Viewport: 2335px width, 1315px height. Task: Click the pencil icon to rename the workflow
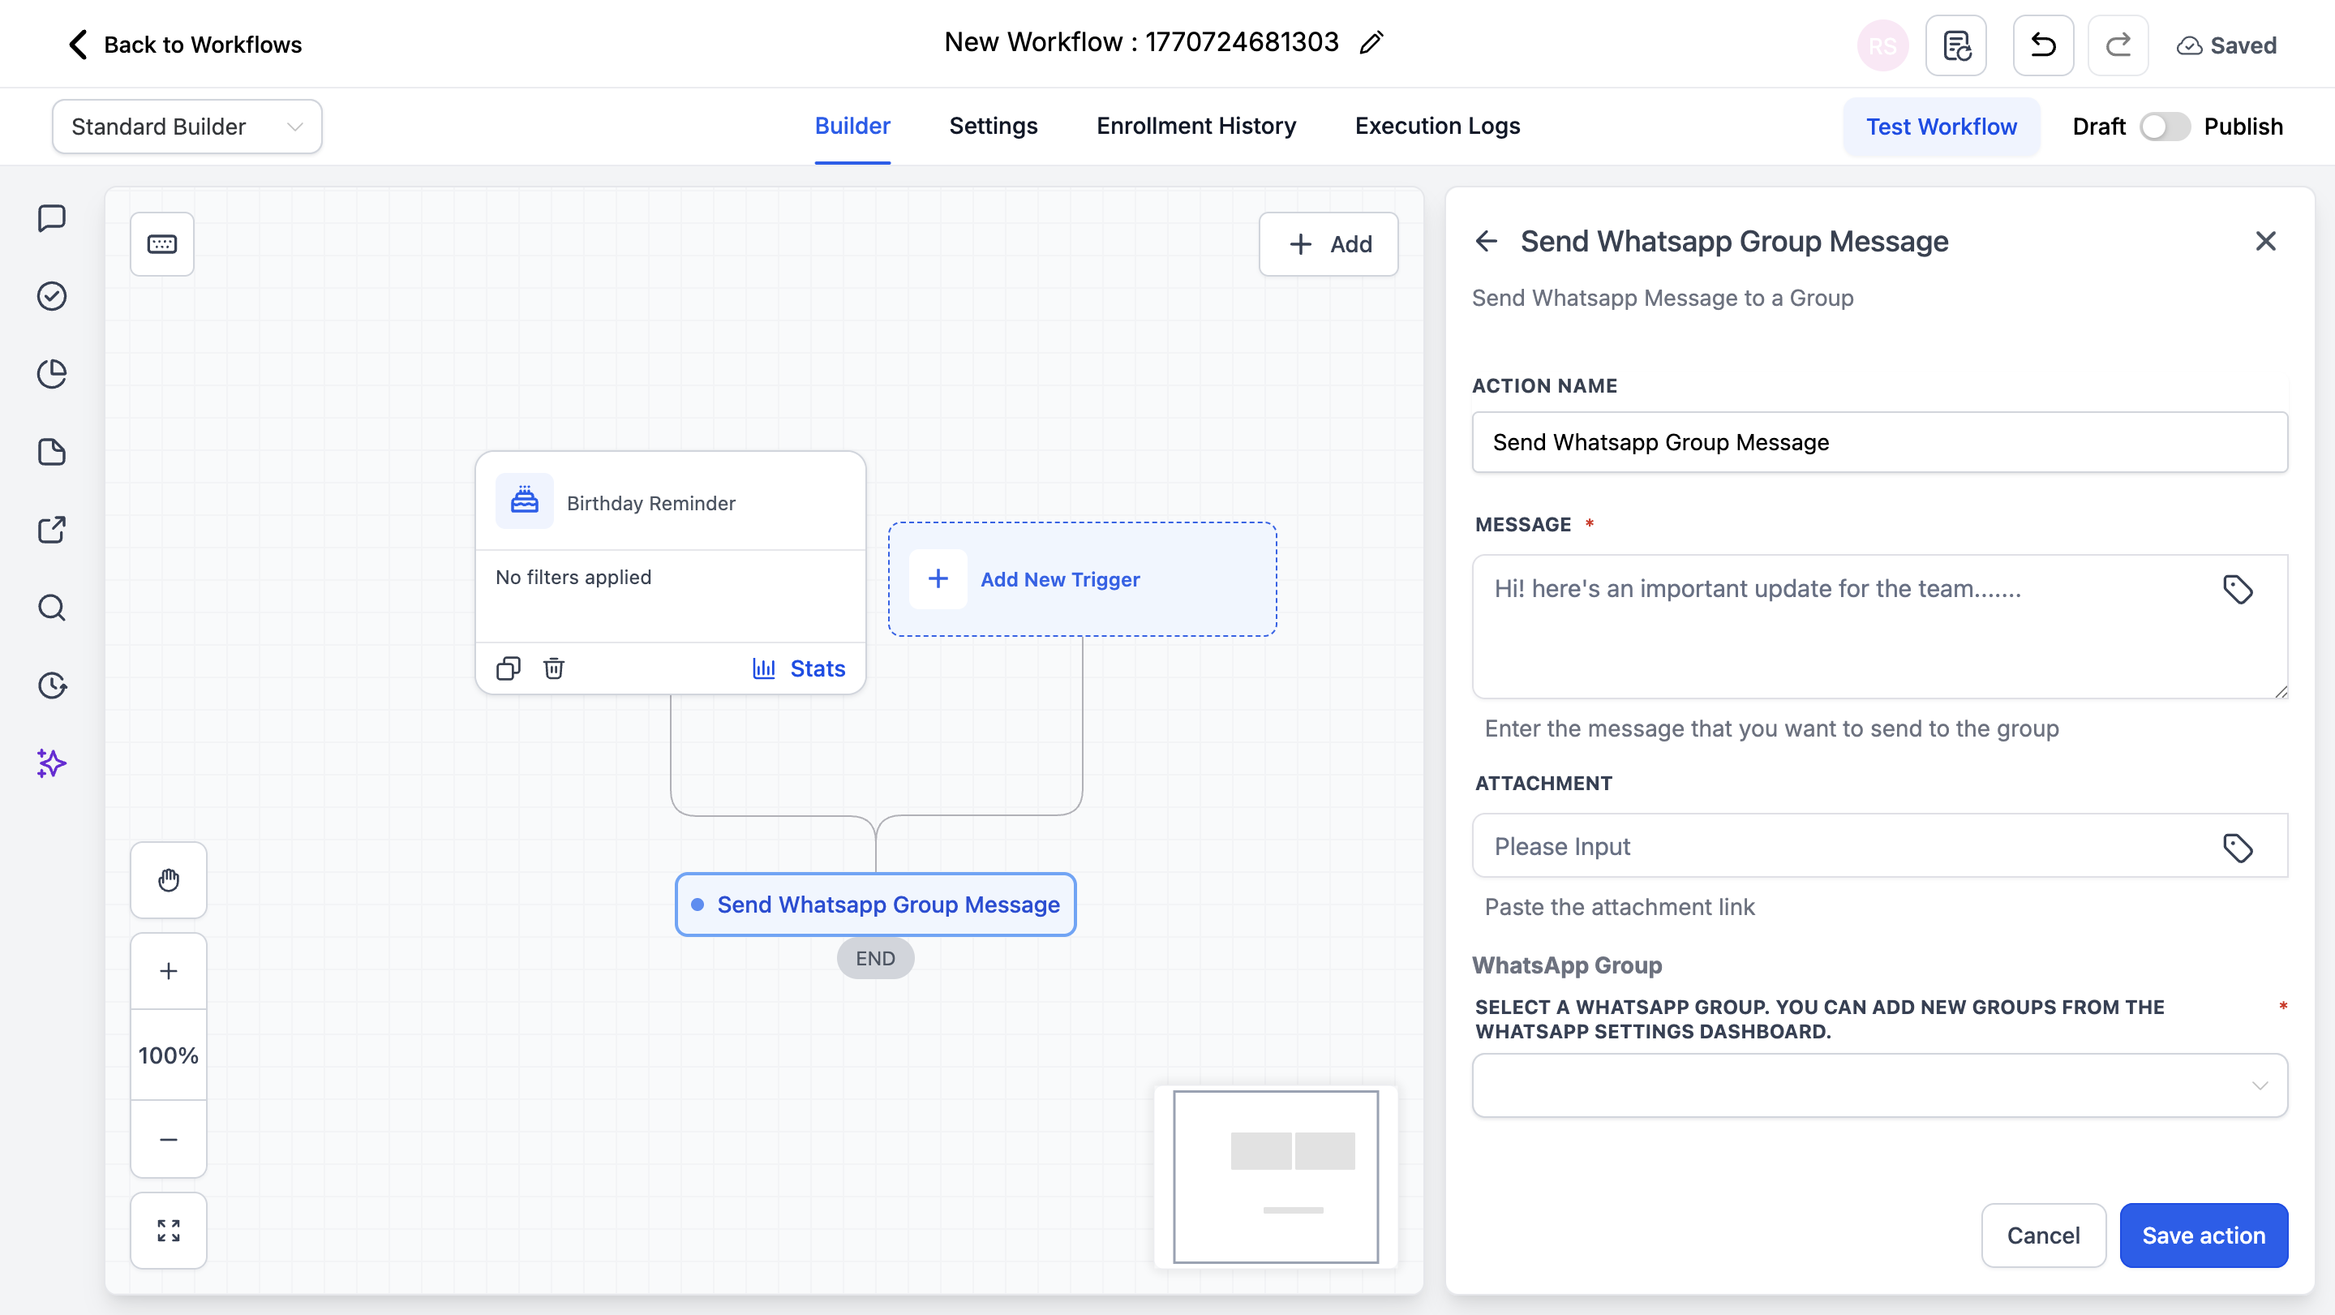[1371, 43]
